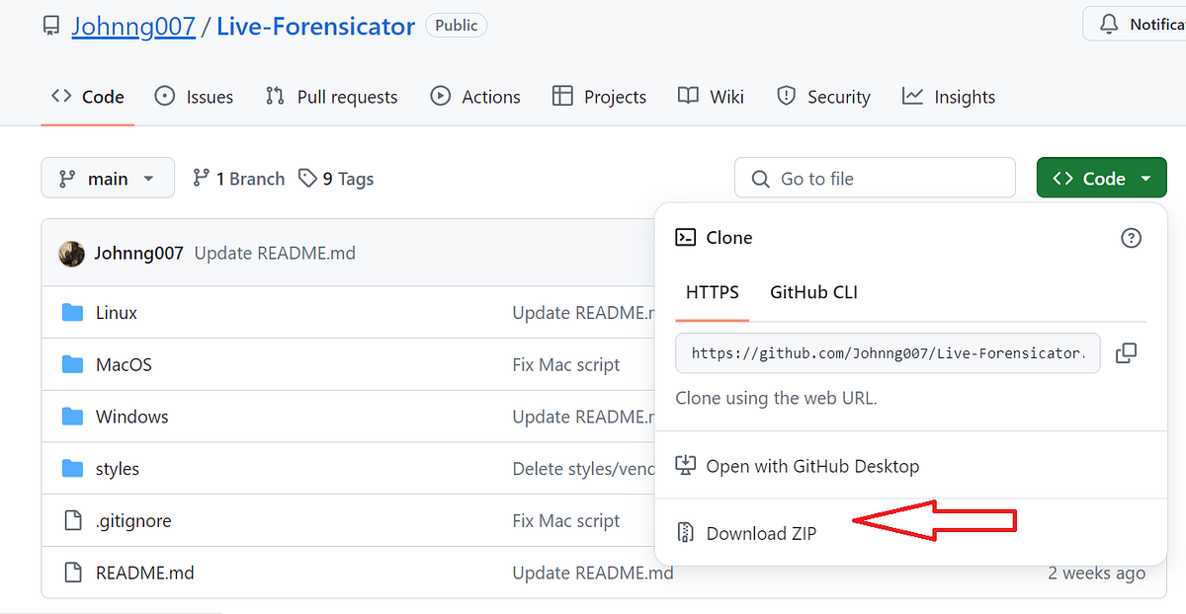Click the clone help question mark icon
The height and width of the screenshot is (614, 1186).
coord(1131,237)
